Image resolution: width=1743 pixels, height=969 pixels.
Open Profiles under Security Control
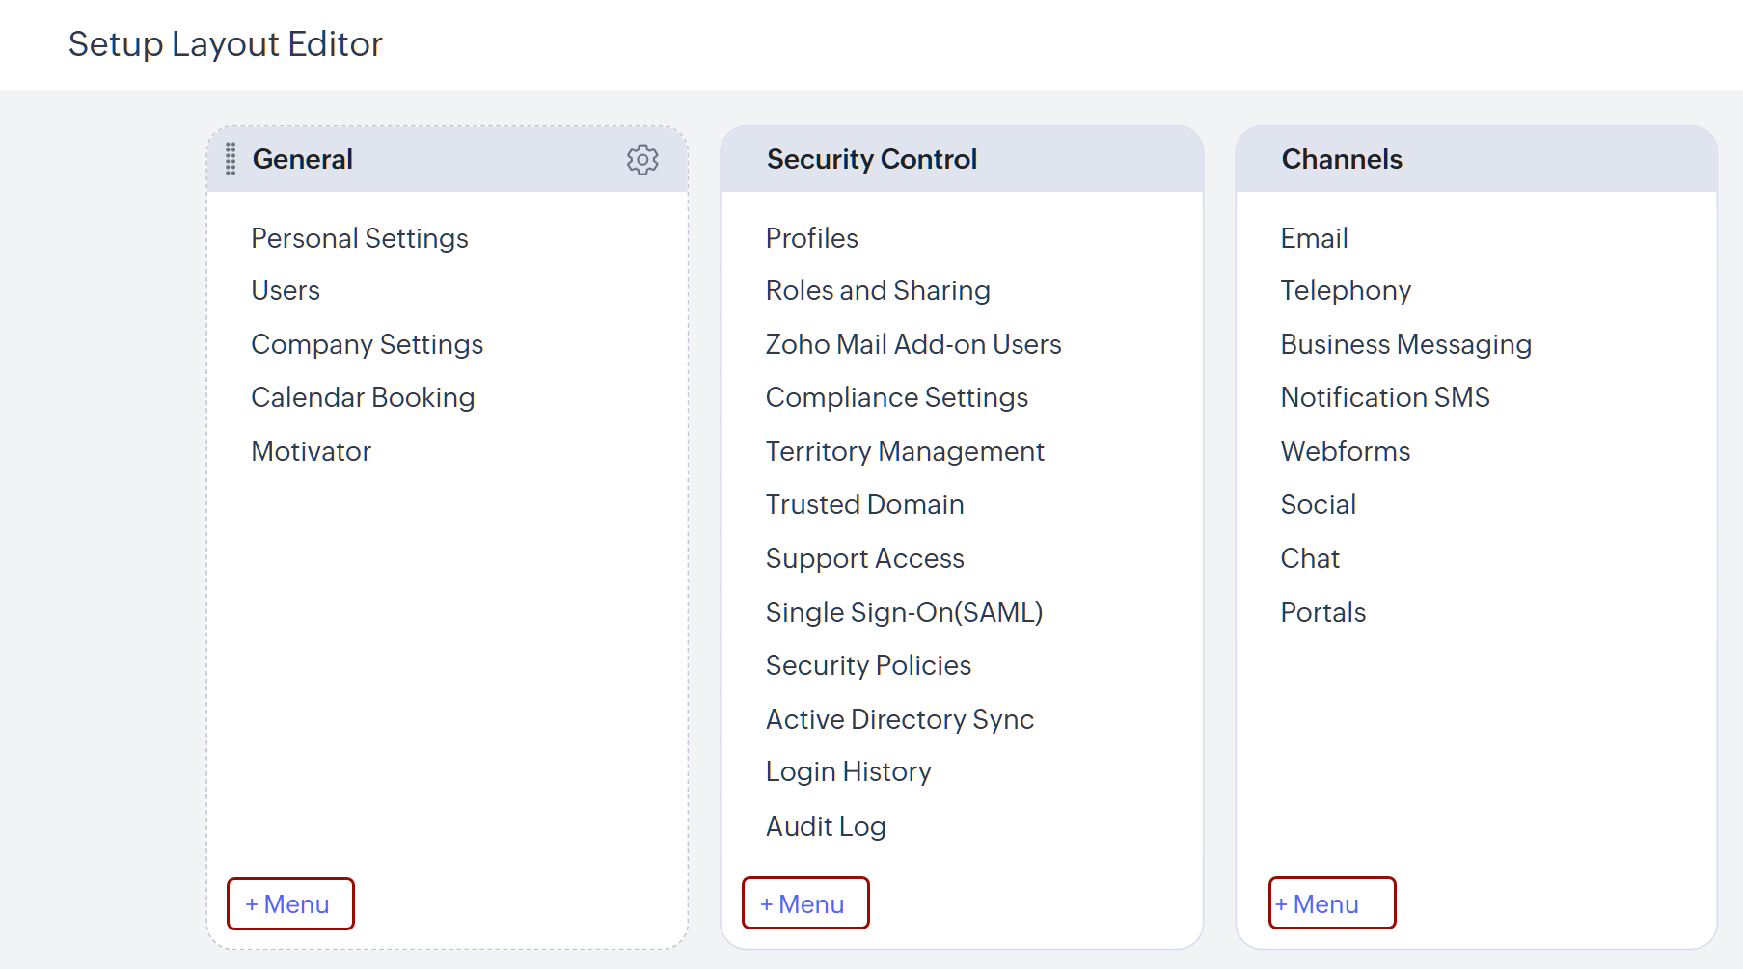811,238
